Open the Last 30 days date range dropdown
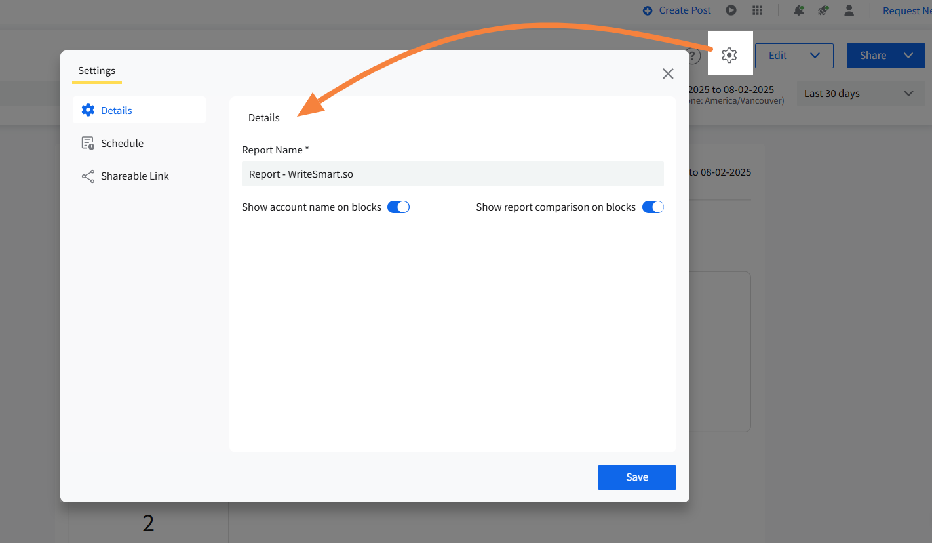Image resolution: width=932 pixels, height=543 pixels. point(859,94)
